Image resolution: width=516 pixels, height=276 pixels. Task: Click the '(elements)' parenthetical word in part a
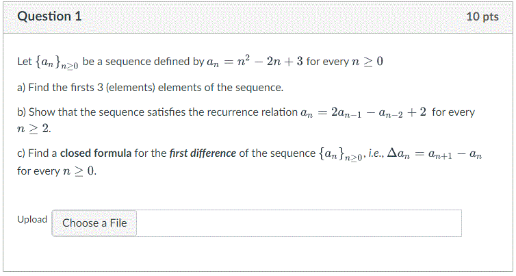130,88
